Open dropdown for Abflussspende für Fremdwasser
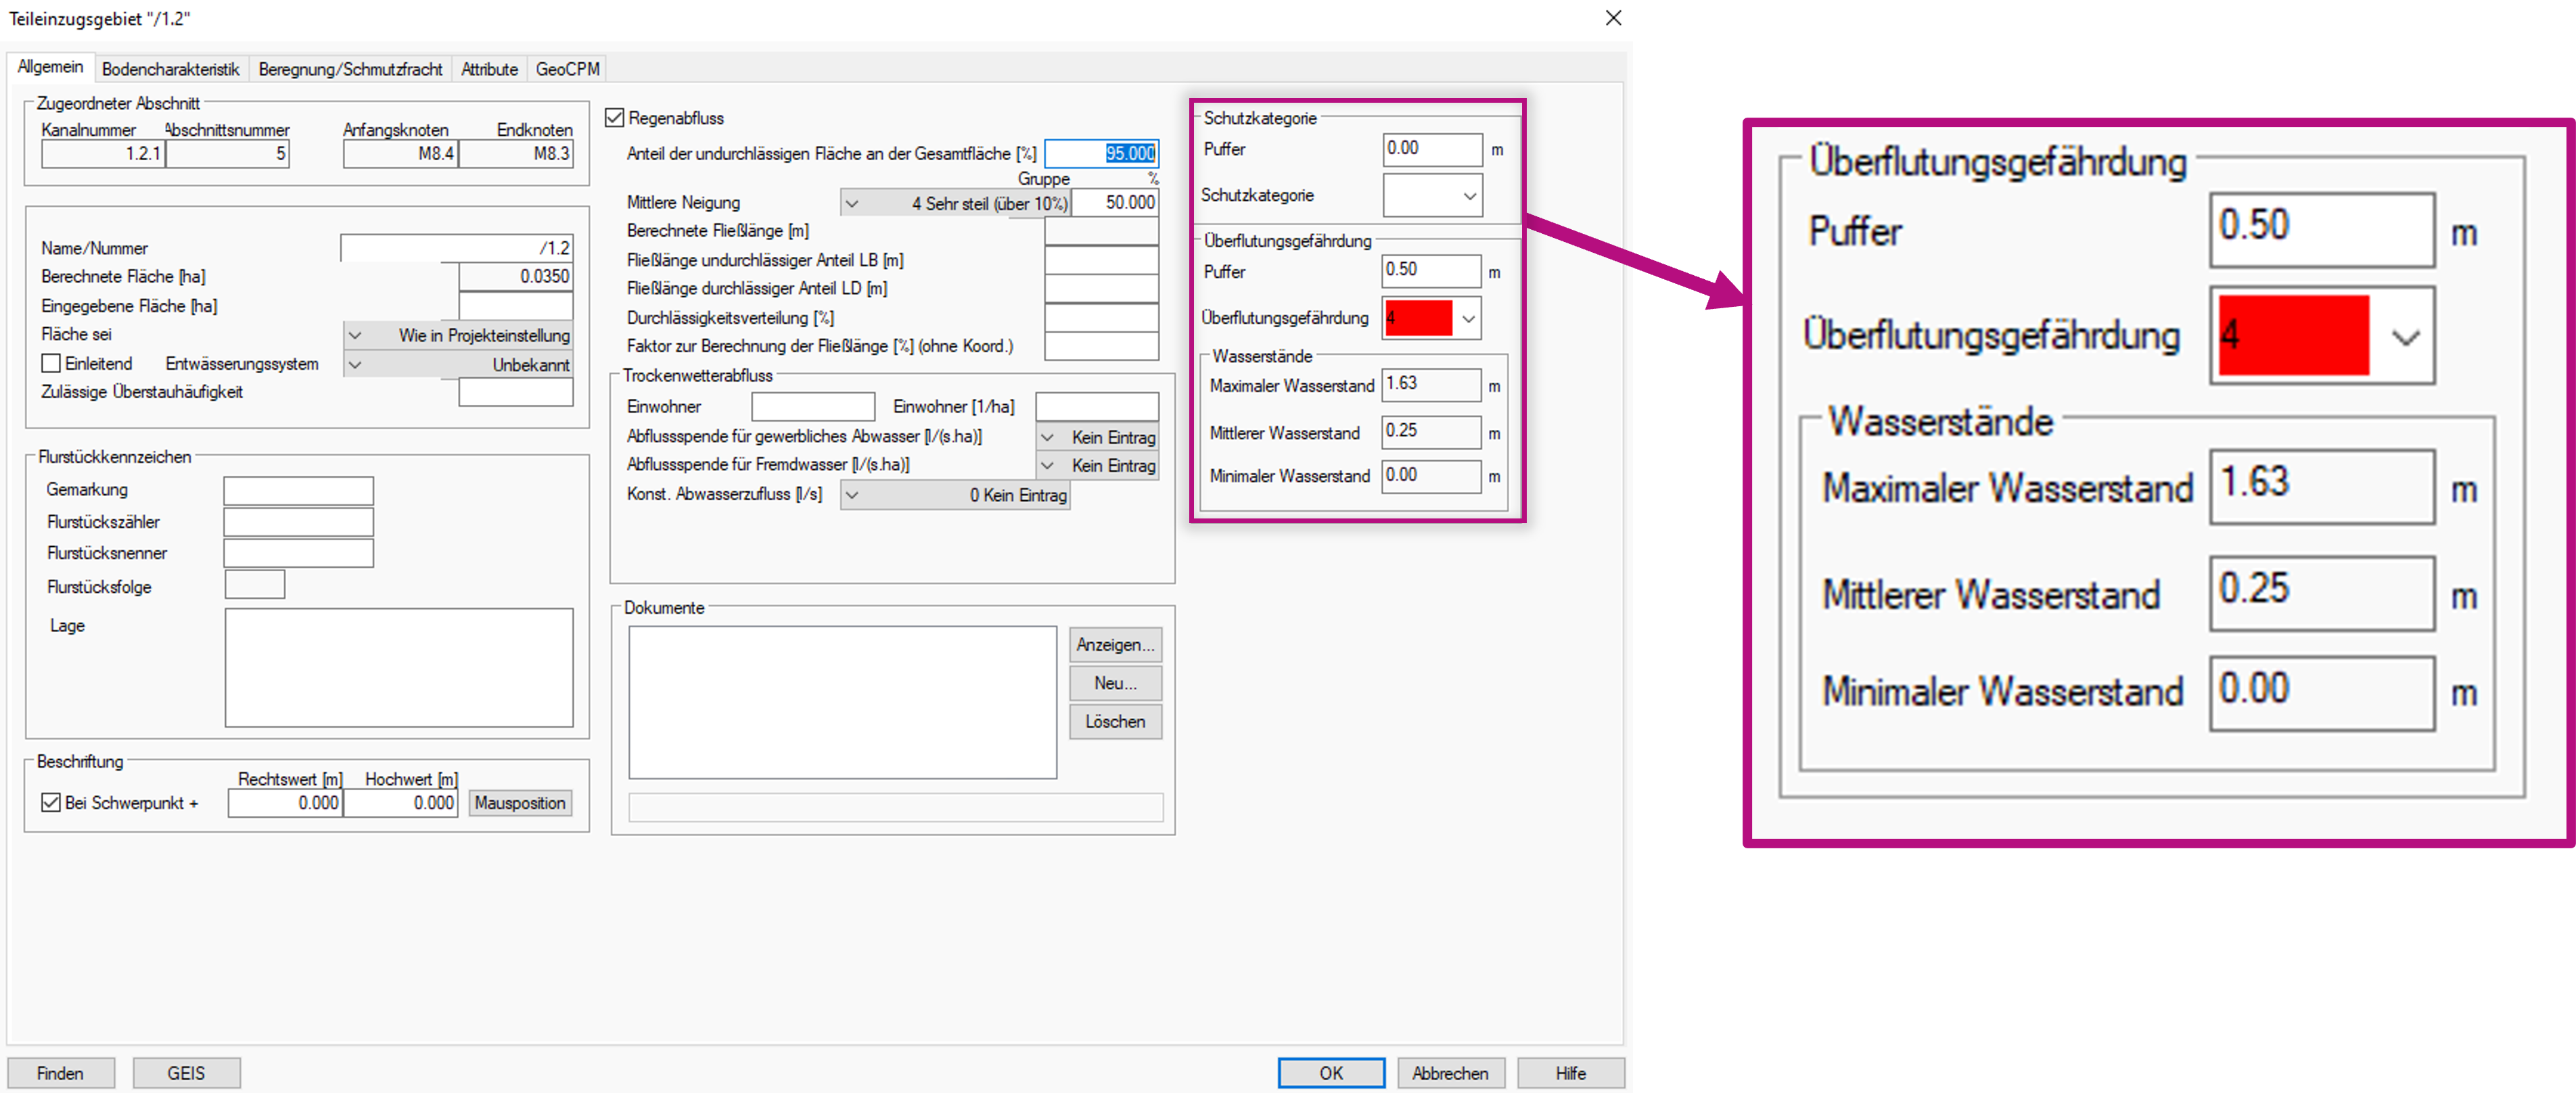This screenshot has height=1093, width=2576. [x=1047, y=466]
